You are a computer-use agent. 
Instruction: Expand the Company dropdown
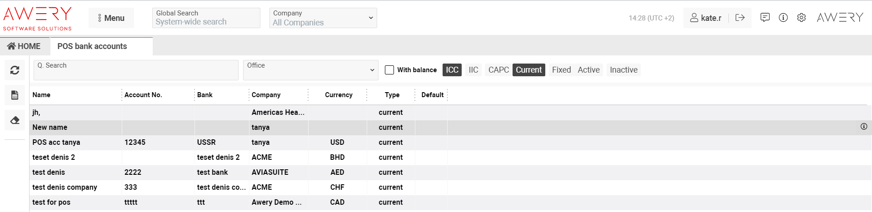[x=323, y=18]
